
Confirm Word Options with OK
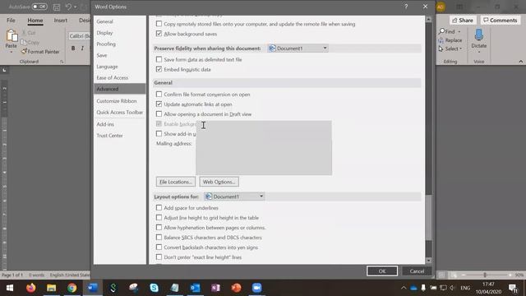tap(382, 271)
